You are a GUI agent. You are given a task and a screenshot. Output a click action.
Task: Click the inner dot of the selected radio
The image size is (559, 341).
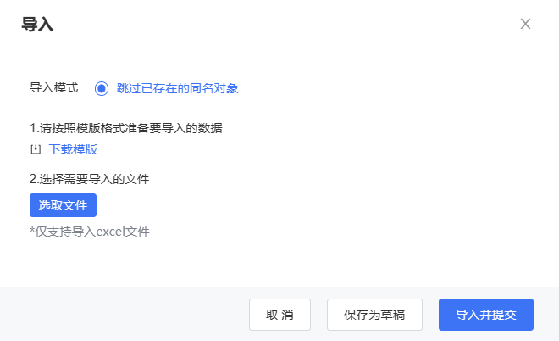coord(102,88)
